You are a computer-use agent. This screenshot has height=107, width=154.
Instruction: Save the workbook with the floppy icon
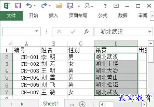click(x=18, y=6)
